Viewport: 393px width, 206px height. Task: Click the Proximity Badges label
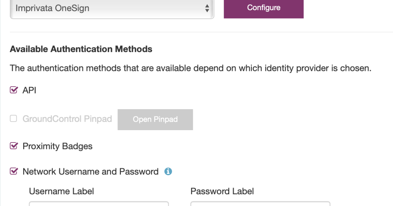(57, 146)
